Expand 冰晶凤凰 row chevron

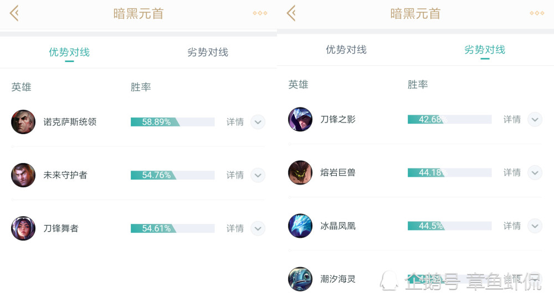click(x=535, y=226)
